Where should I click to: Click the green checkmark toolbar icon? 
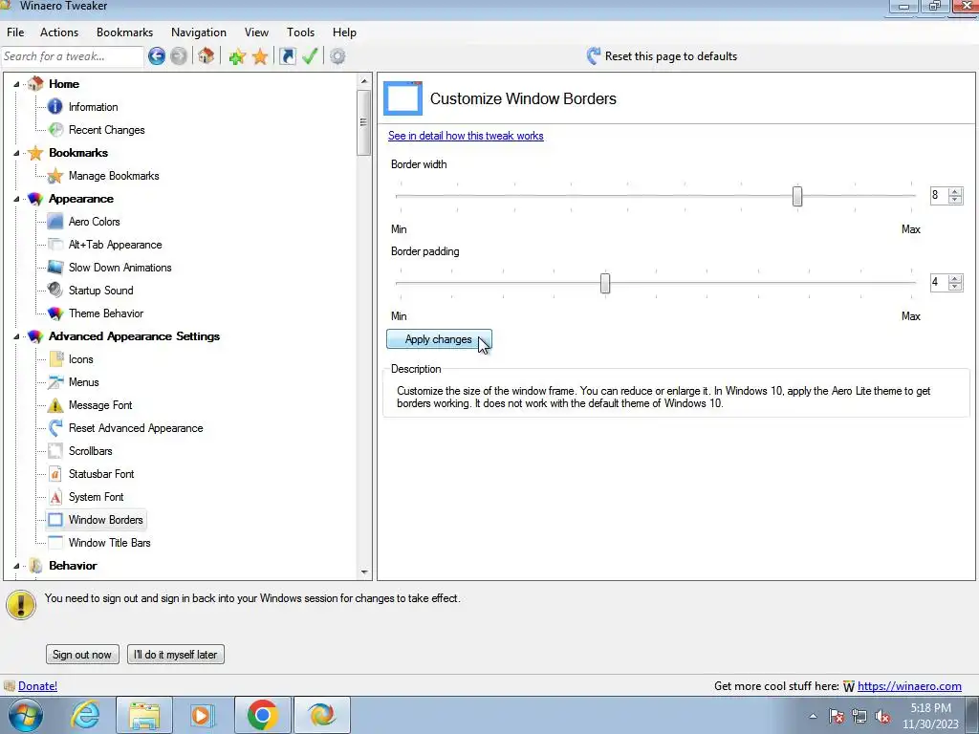(311, 56)
